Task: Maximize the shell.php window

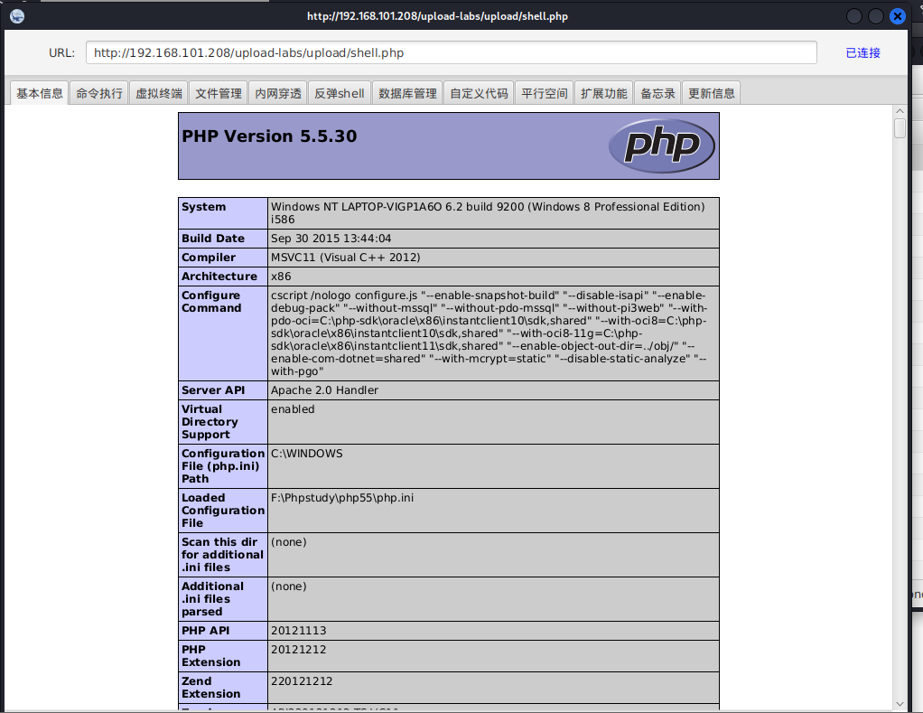Action: (x=876, y=16)
